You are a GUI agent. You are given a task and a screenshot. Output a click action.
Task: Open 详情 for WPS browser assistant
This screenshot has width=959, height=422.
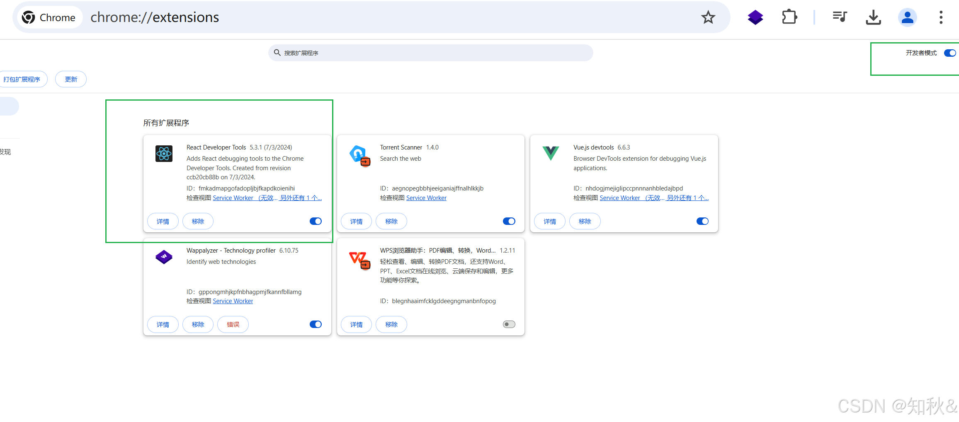coord(356,324)
